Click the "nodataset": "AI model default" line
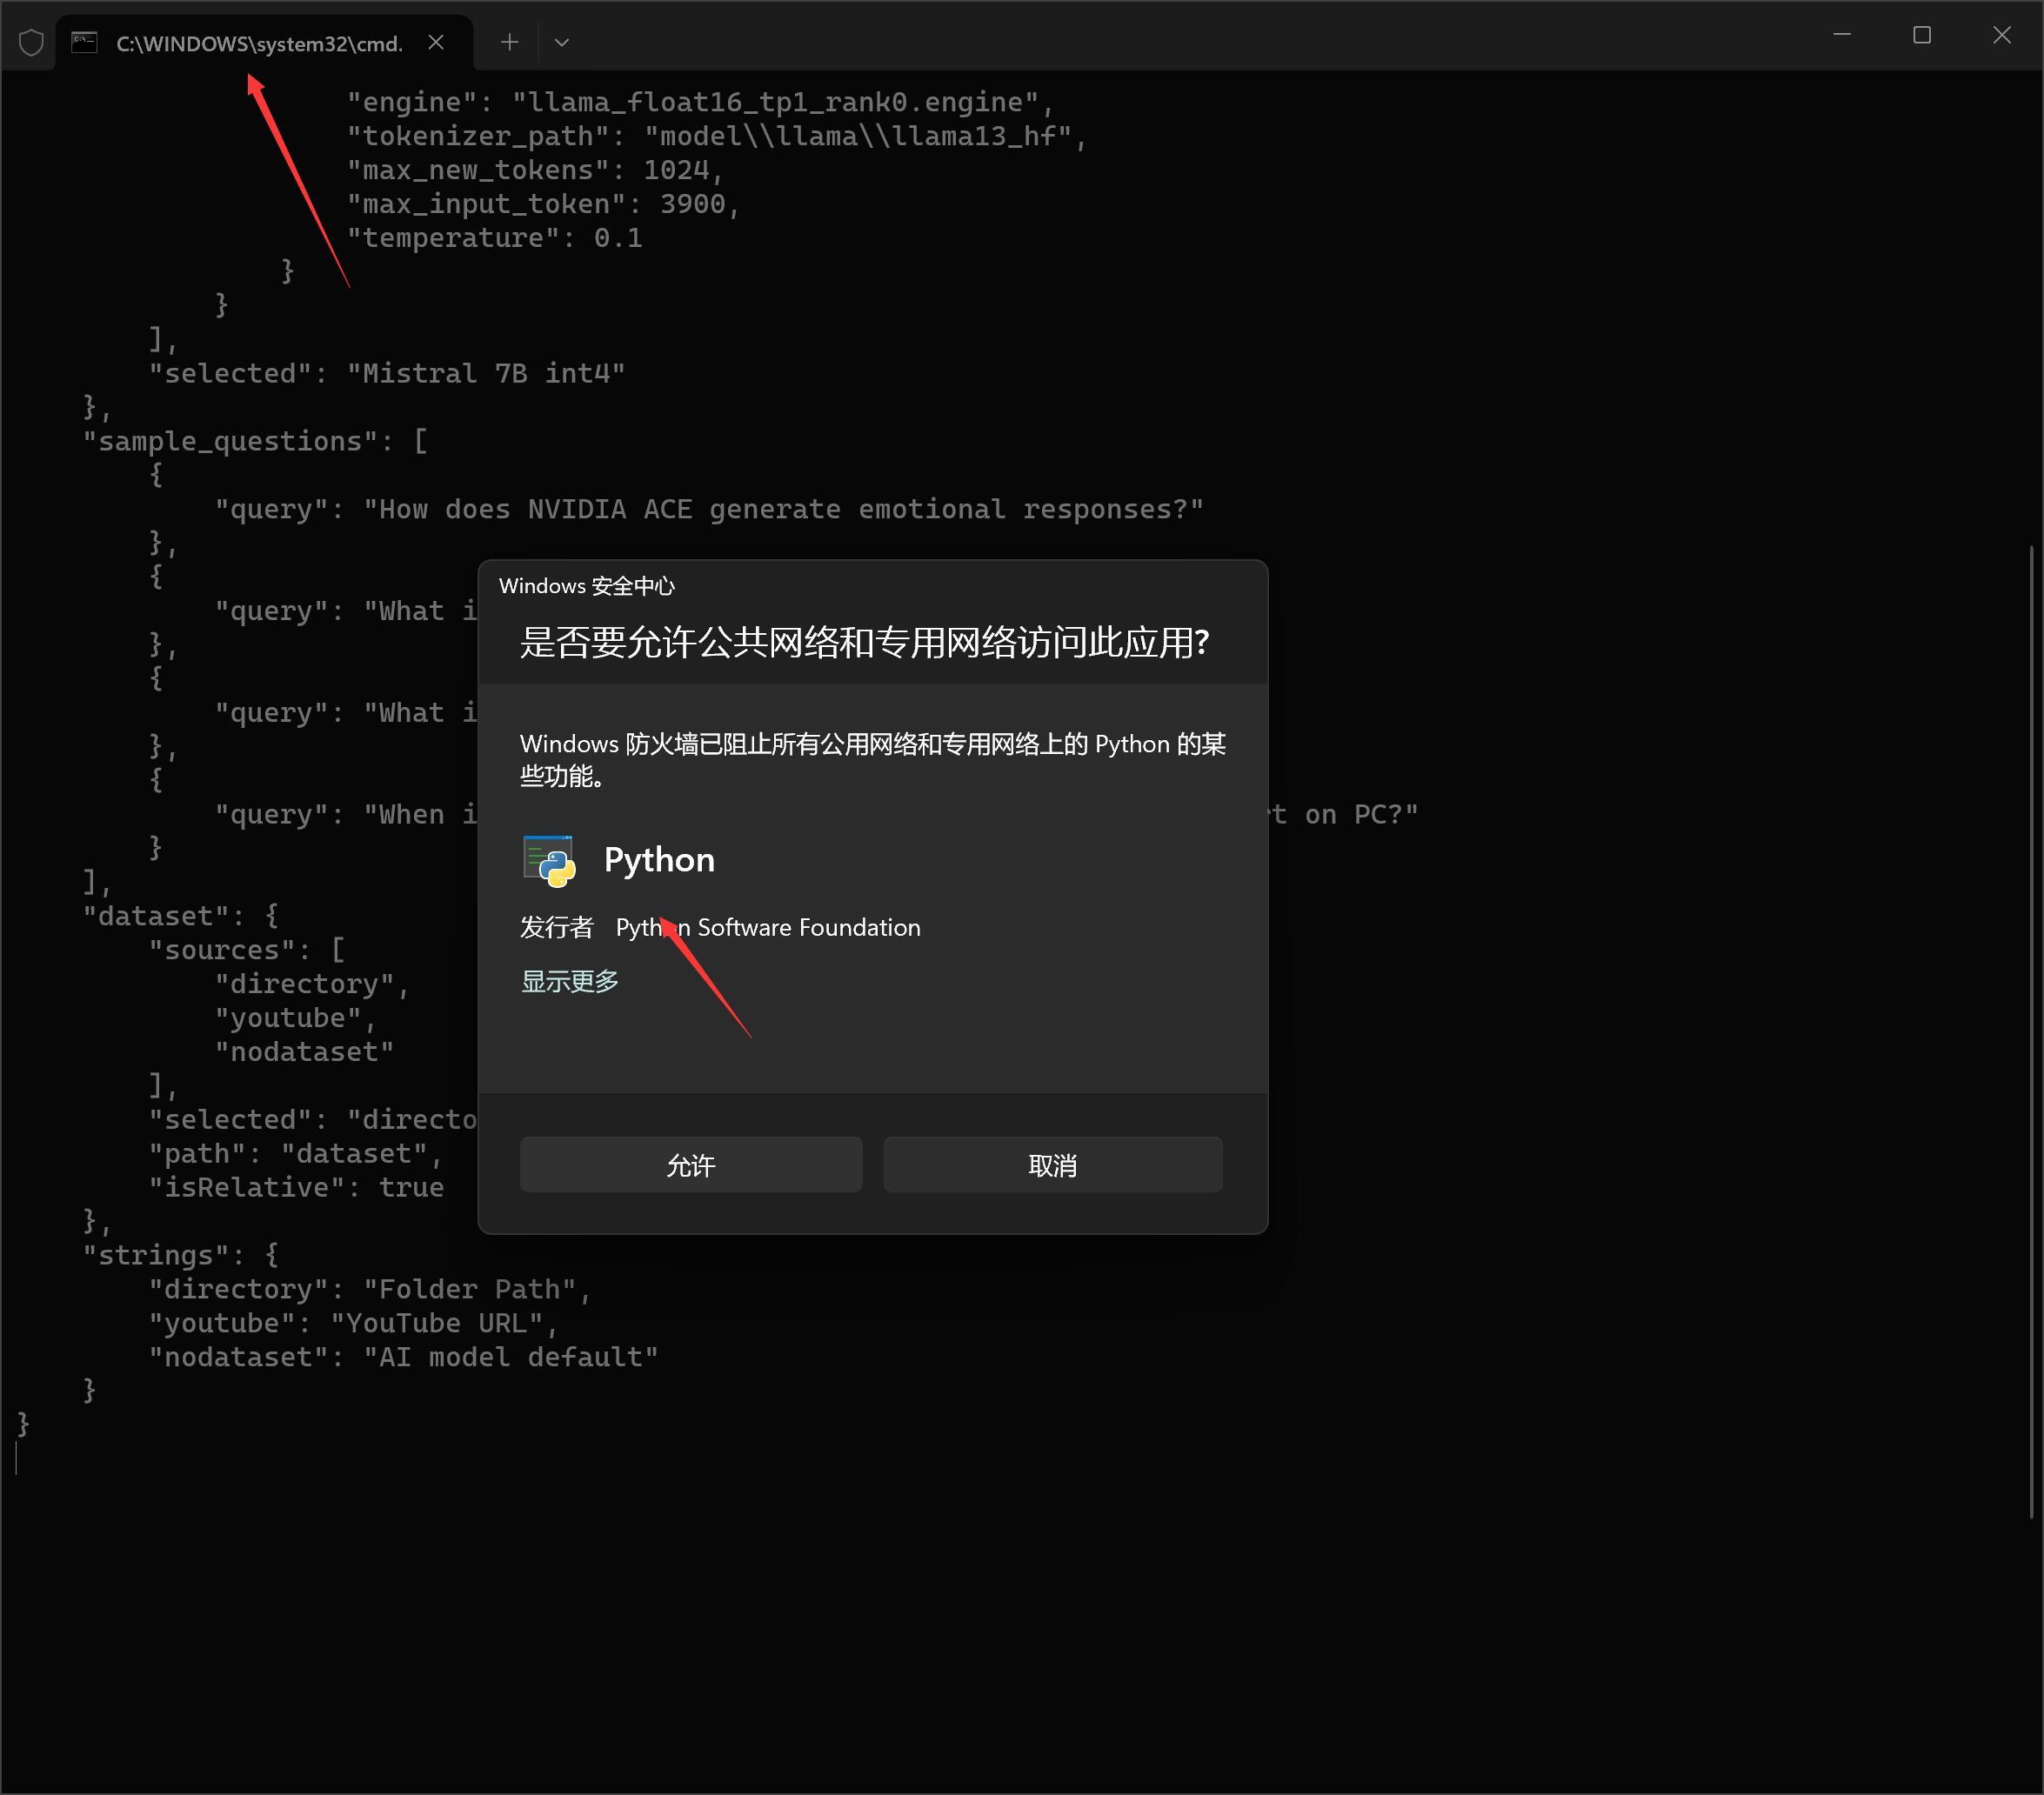2044x1795 pixels. tap(404, 1357)
